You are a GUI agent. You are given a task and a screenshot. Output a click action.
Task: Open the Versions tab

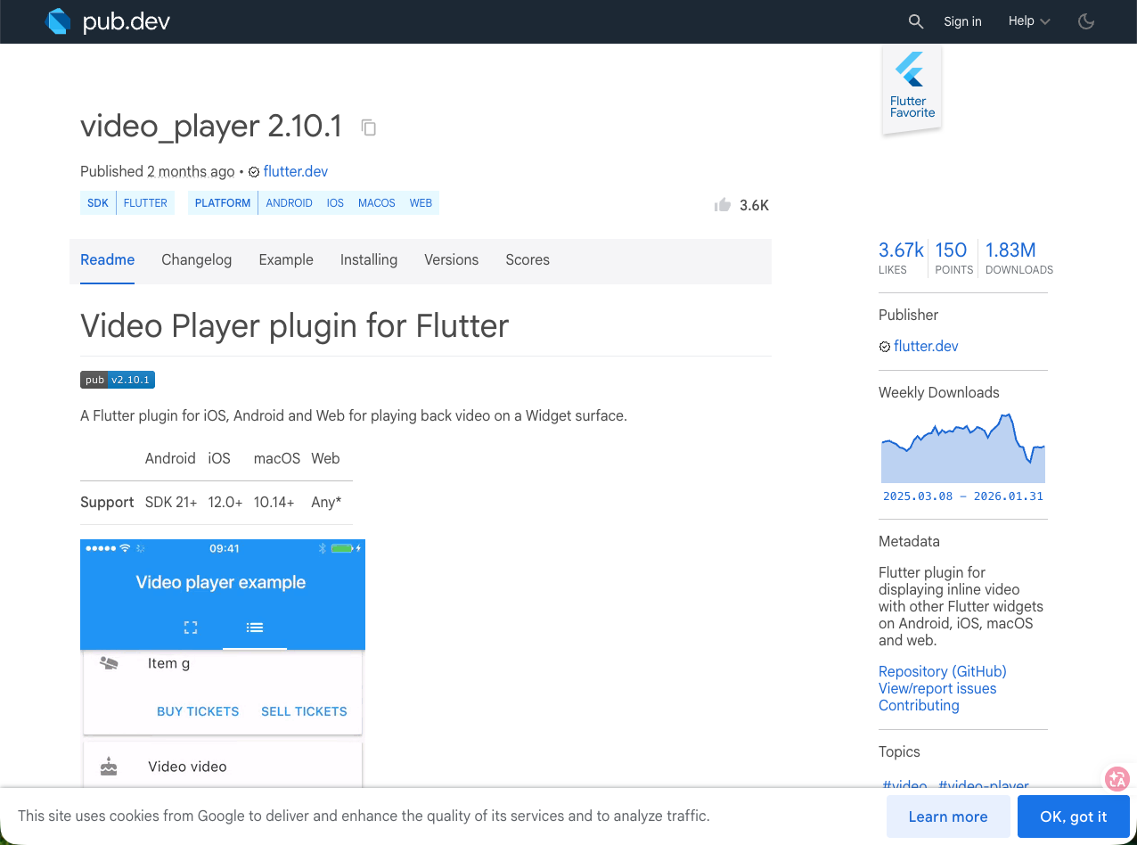(451, 260)
